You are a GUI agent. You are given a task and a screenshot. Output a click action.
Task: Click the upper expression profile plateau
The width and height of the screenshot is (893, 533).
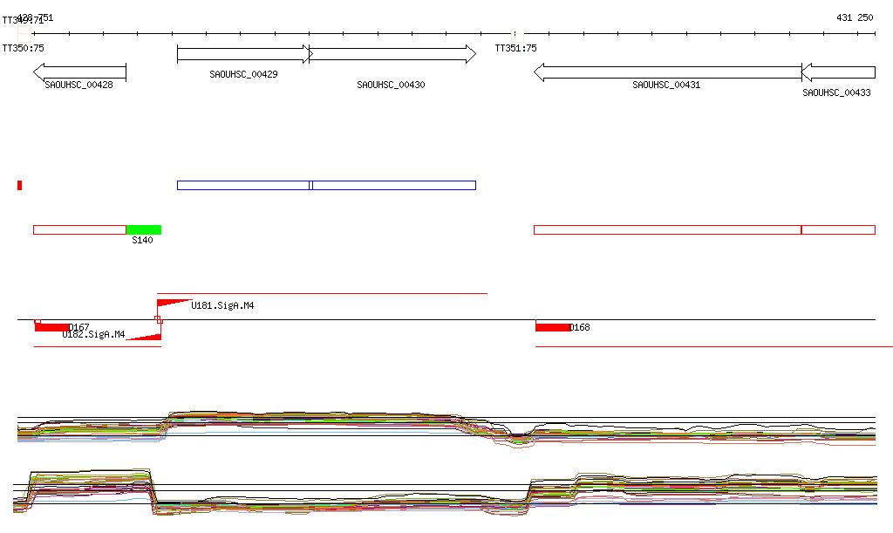[314, 417]
